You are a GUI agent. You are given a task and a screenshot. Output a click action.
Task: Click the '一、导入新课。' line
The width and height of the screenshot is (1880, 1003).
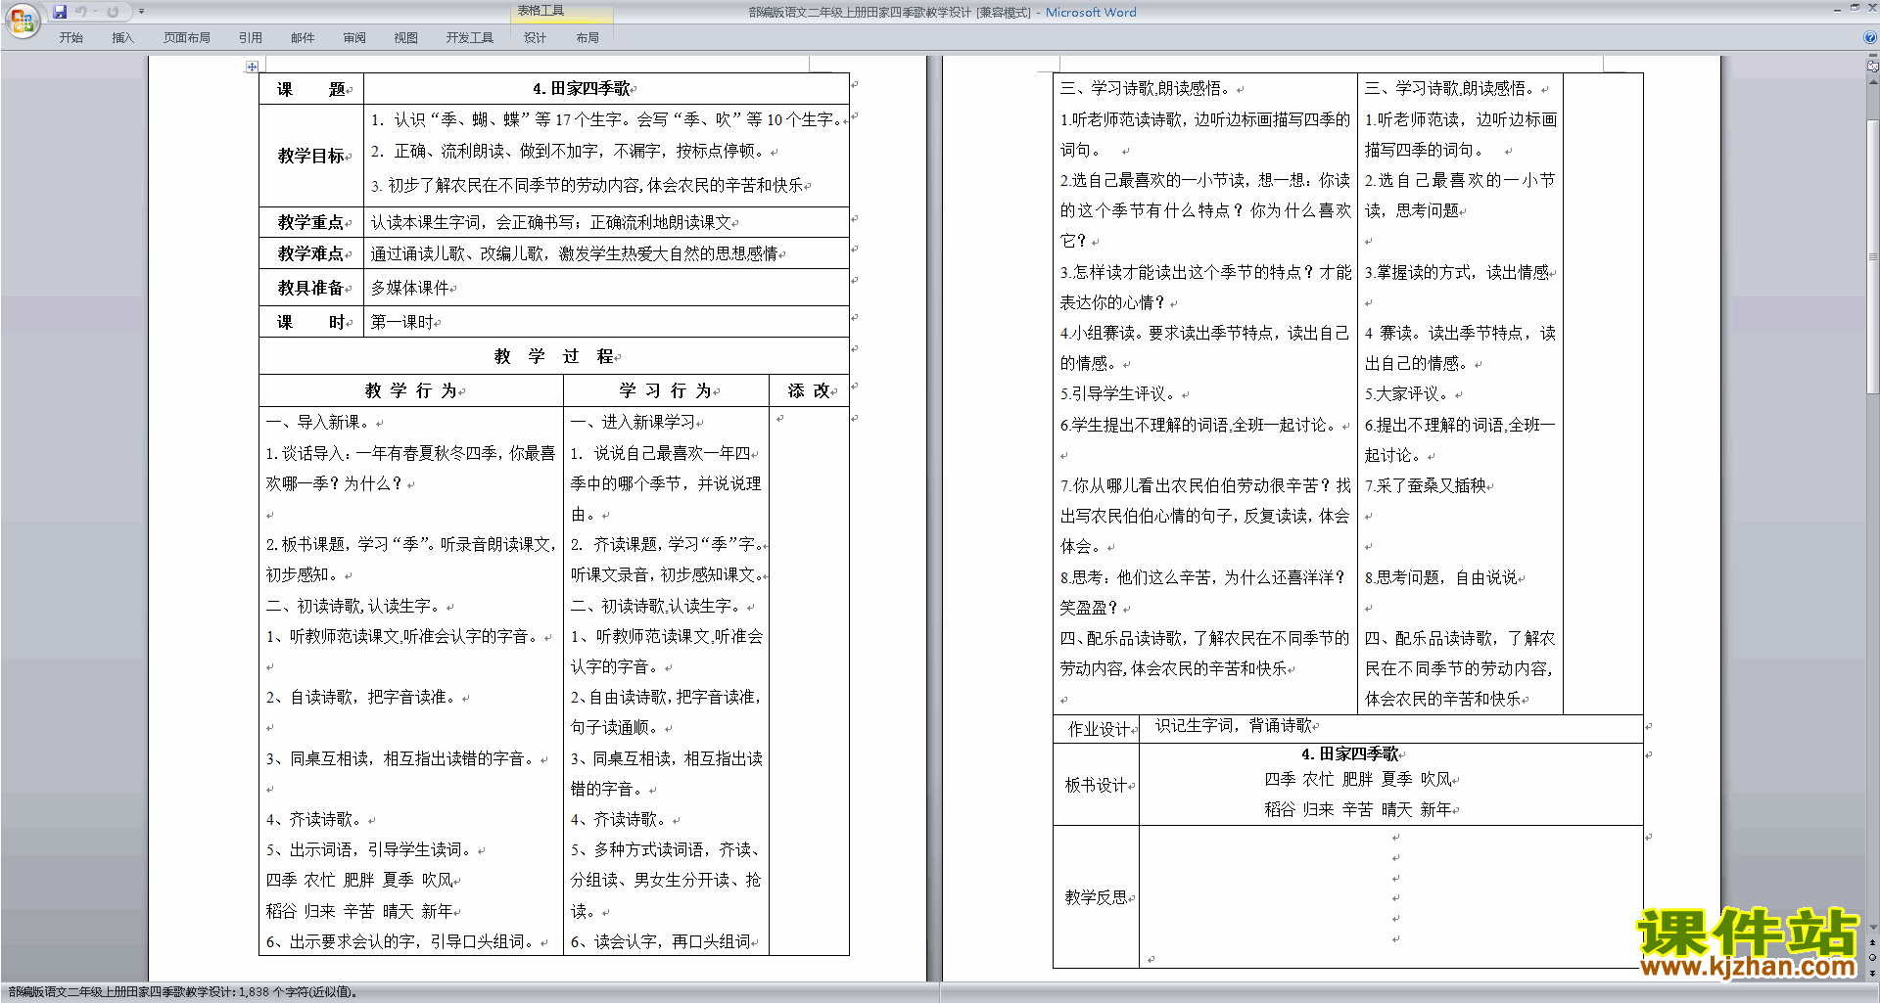tap(321, 422)
